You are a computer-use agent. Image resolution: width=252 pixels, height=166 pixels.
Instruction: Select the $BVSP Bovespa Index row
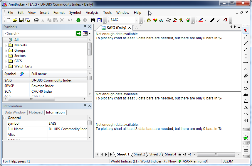(x=45, y=86)
